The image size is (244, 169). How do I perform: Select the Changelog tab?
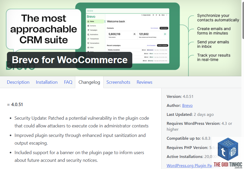click(89, 82)
